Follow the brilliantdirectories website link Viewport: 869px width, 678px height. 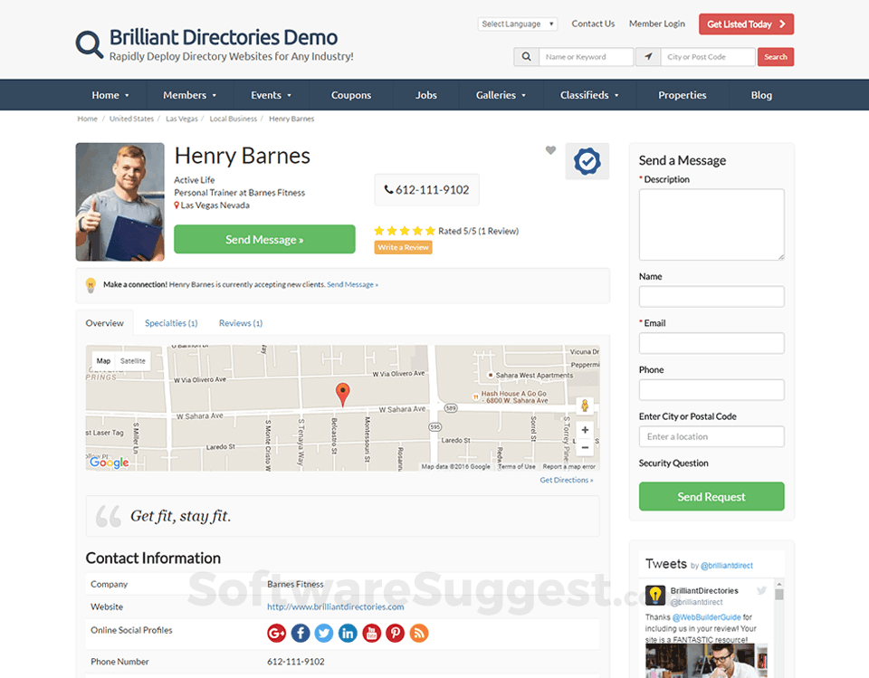tap(335, 606)
